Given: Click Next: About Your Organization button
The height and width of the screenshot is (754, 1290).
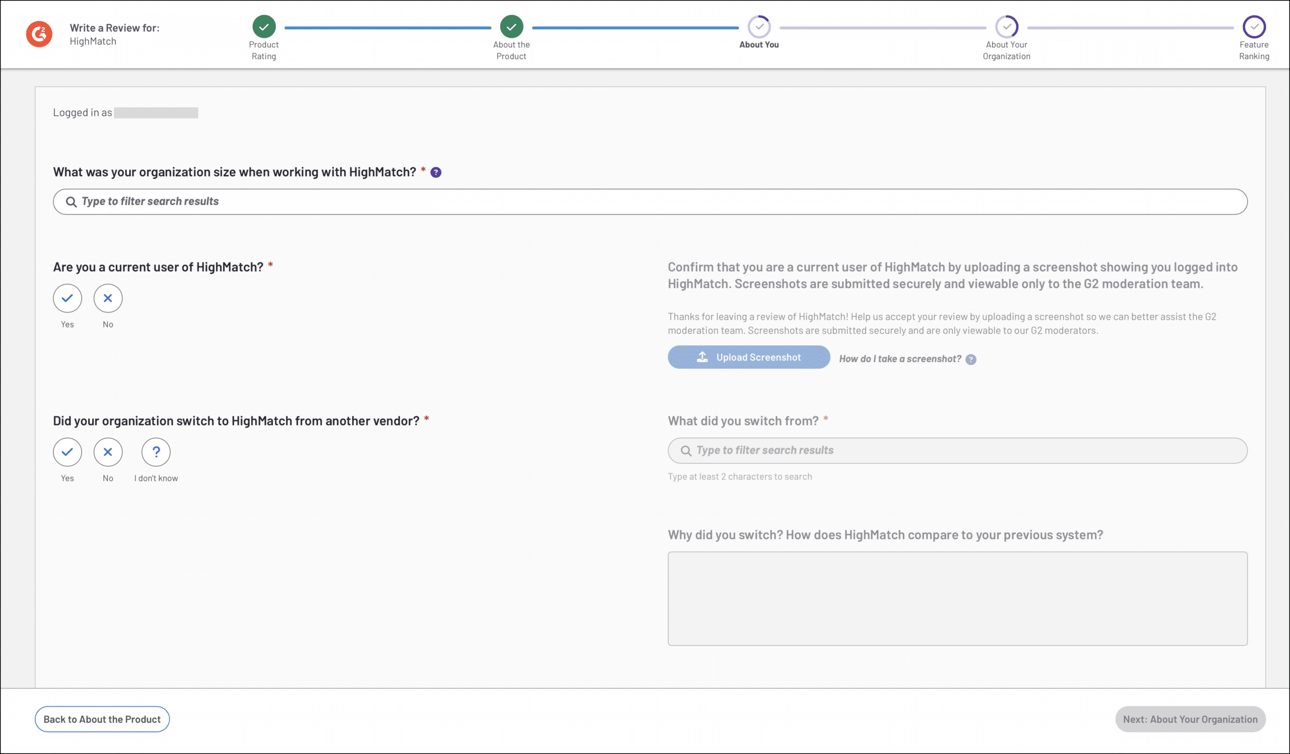Looking at the screenshot, I should [1190, 719].
